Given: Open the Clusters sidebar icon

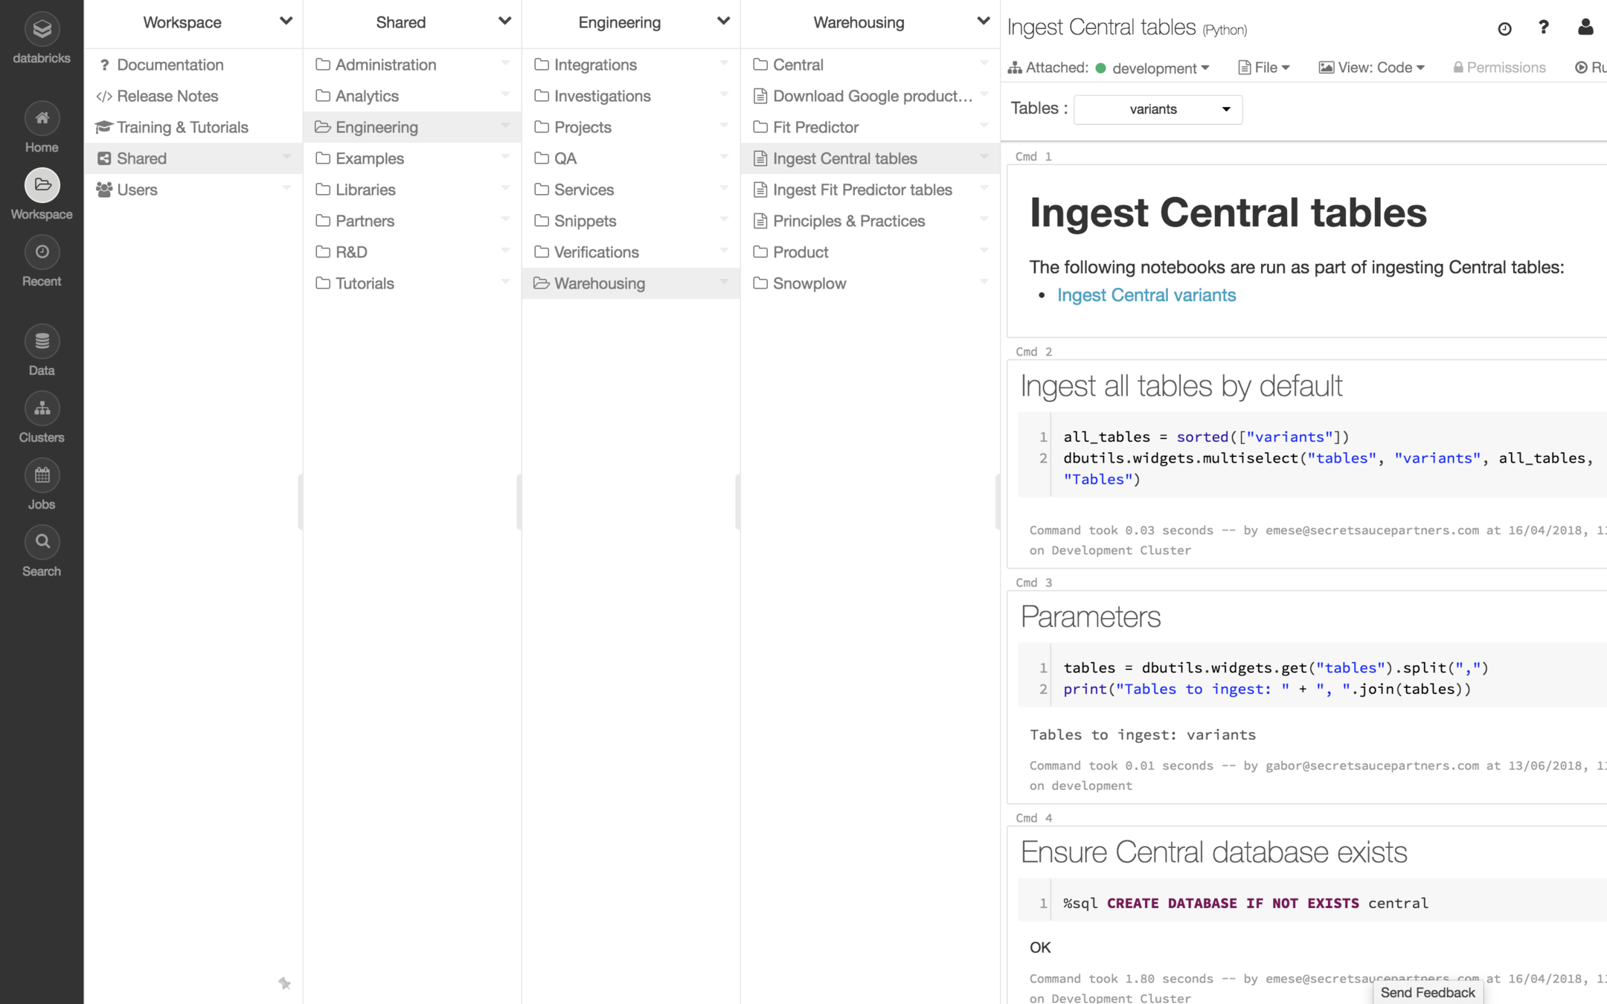Looking at the screenshot, I should tap(42, 409).
